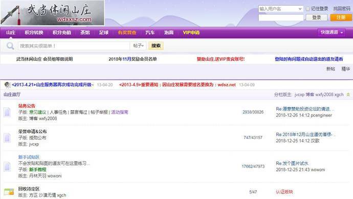Viewport: 353px width, 199px height.
Task: Open the 人事任免 subforum
Action: coord(58,112)
